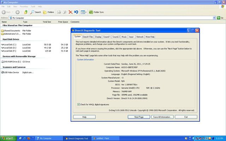Open the File menu

[3, 7]
